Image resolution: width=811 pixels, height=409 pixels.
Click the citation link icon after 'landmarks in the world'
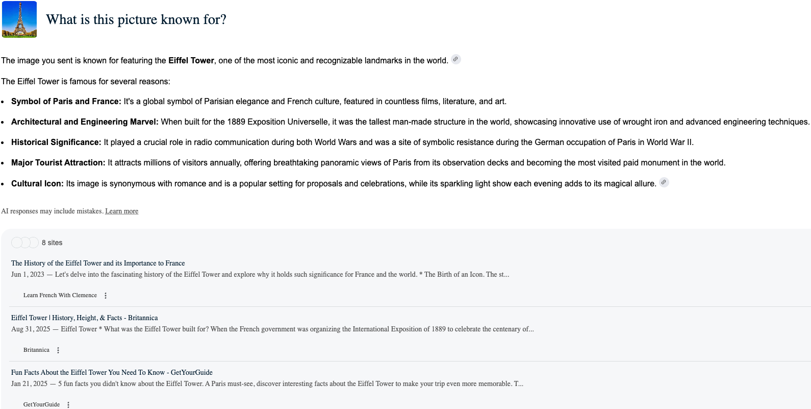tap(456, 59)
